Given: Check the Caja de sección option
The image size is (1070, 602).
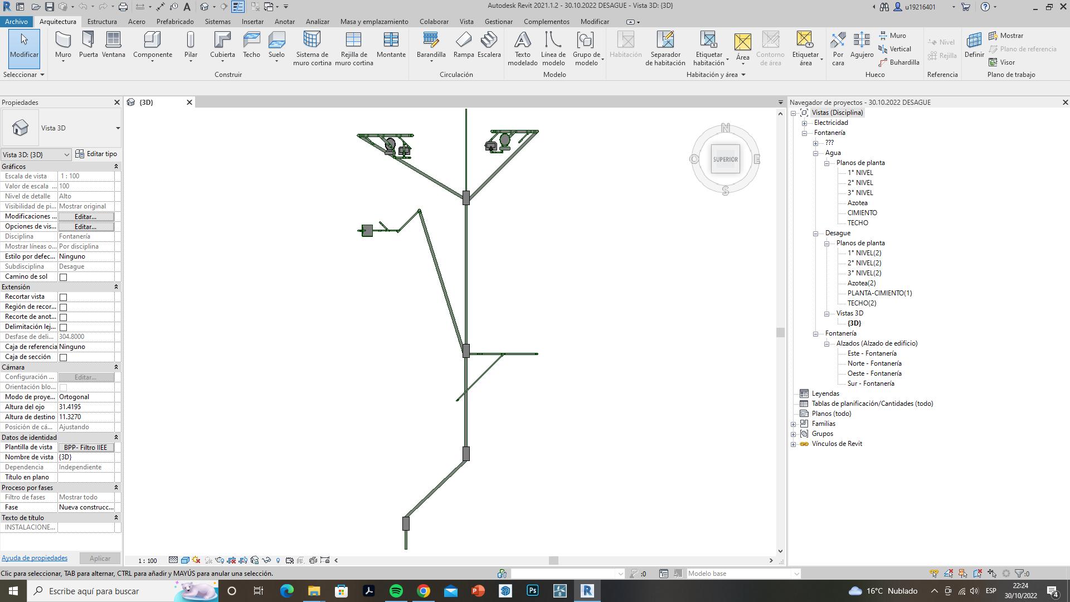Looking at the screenshot, I should click(63, 357).
